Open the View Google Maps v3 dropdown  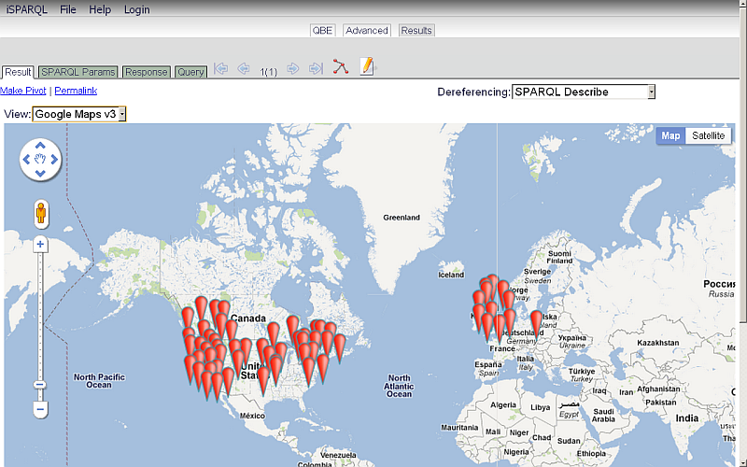[x=79, y=114]
